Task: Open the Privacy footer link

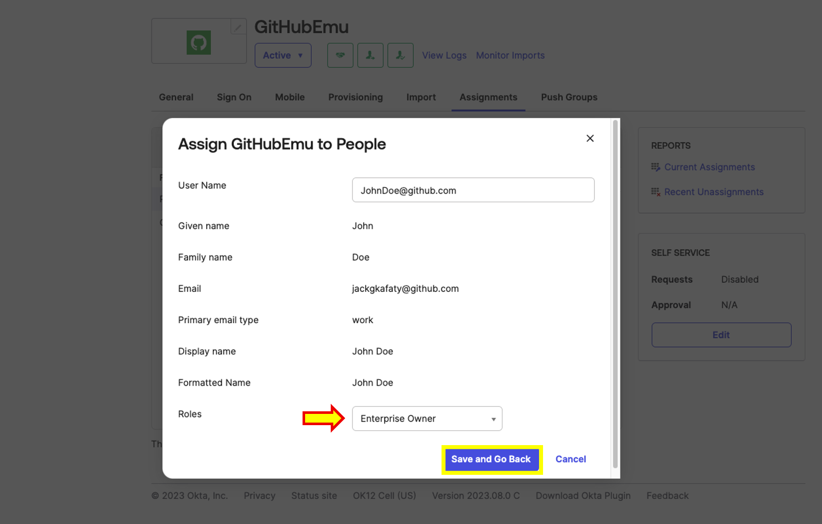Action: point(259,496)
